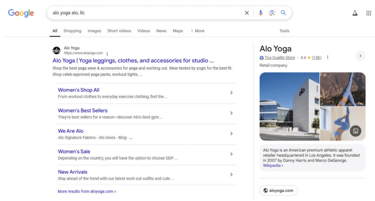Image resolution: width=375 pixels, height=201 pixels.
Task: Open more options beside the 4.6 rating
Action: coord(328,57)
